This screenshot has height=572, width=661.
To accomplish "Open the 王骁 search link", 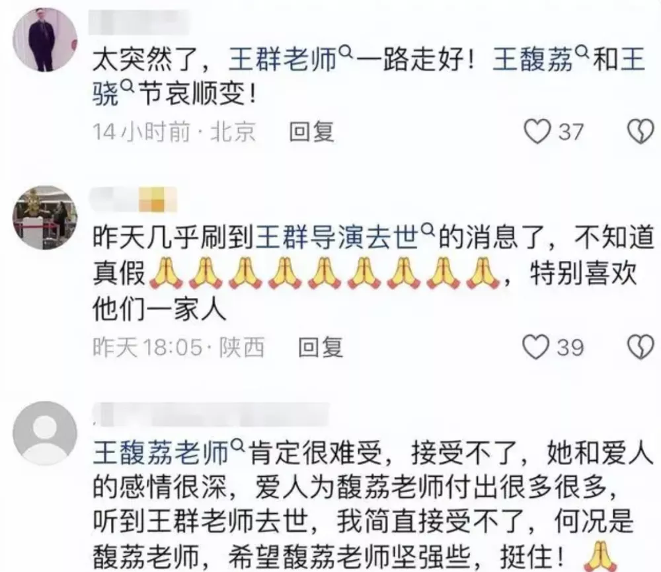I will (x=106, y=94).
